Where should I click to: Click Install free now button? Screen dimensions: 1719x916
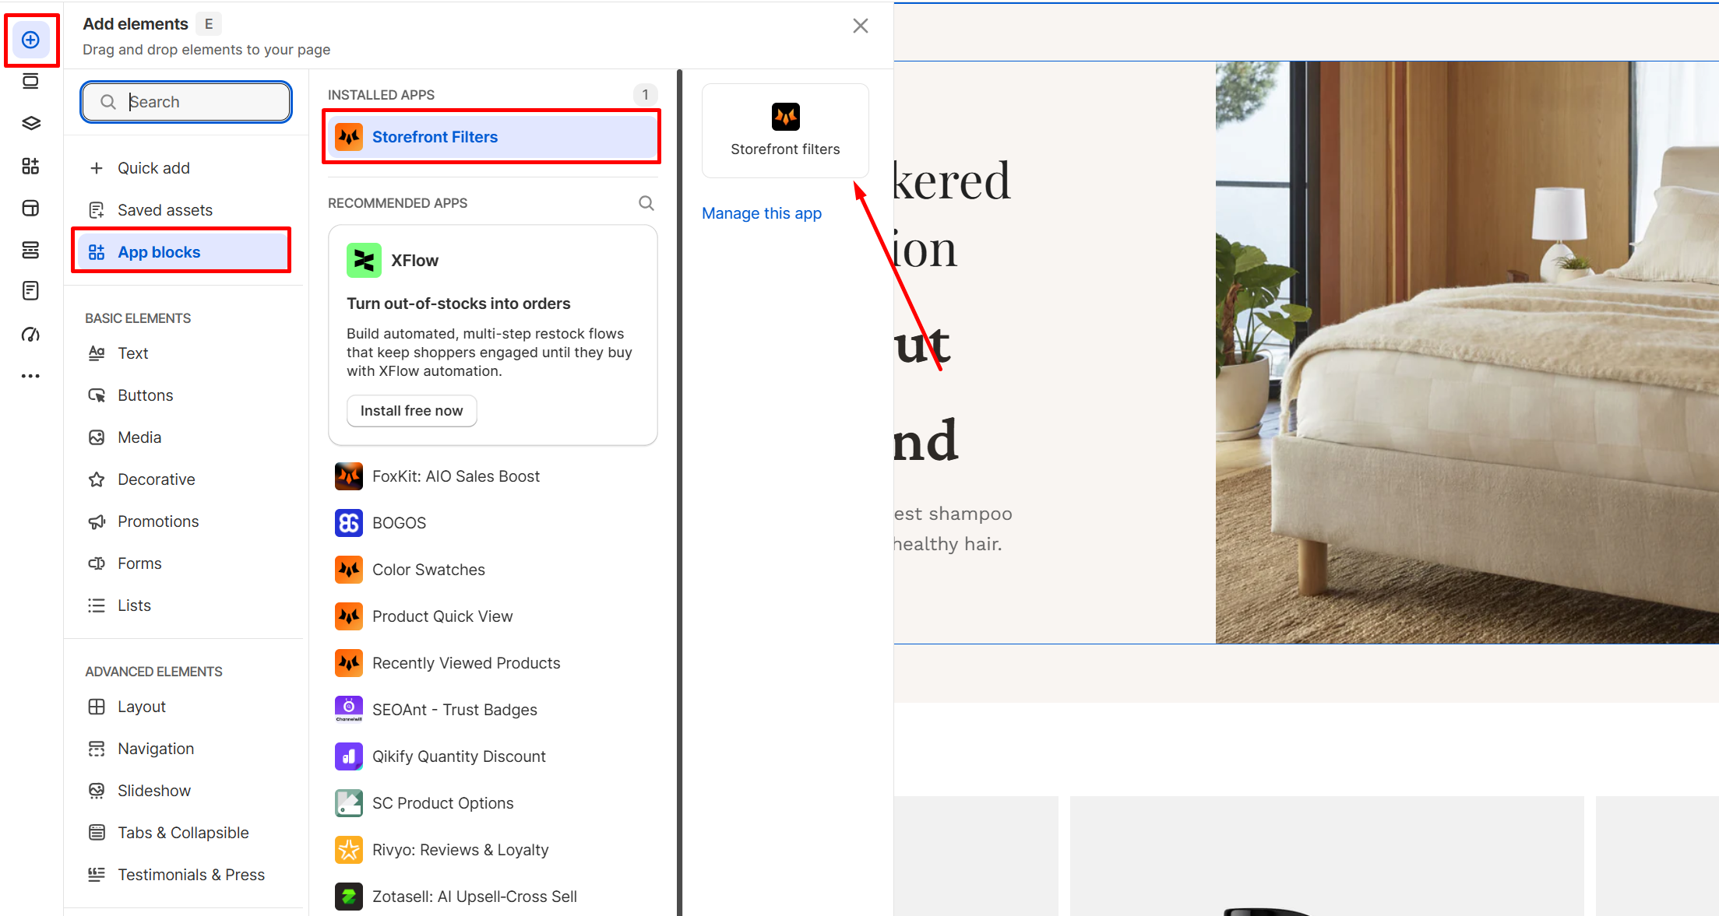point(411,411)
